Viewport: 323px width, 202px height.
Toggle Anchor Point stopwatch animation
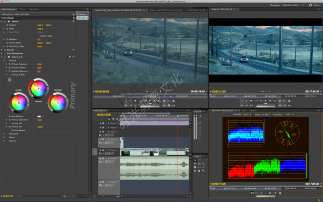tap(7, 43)
